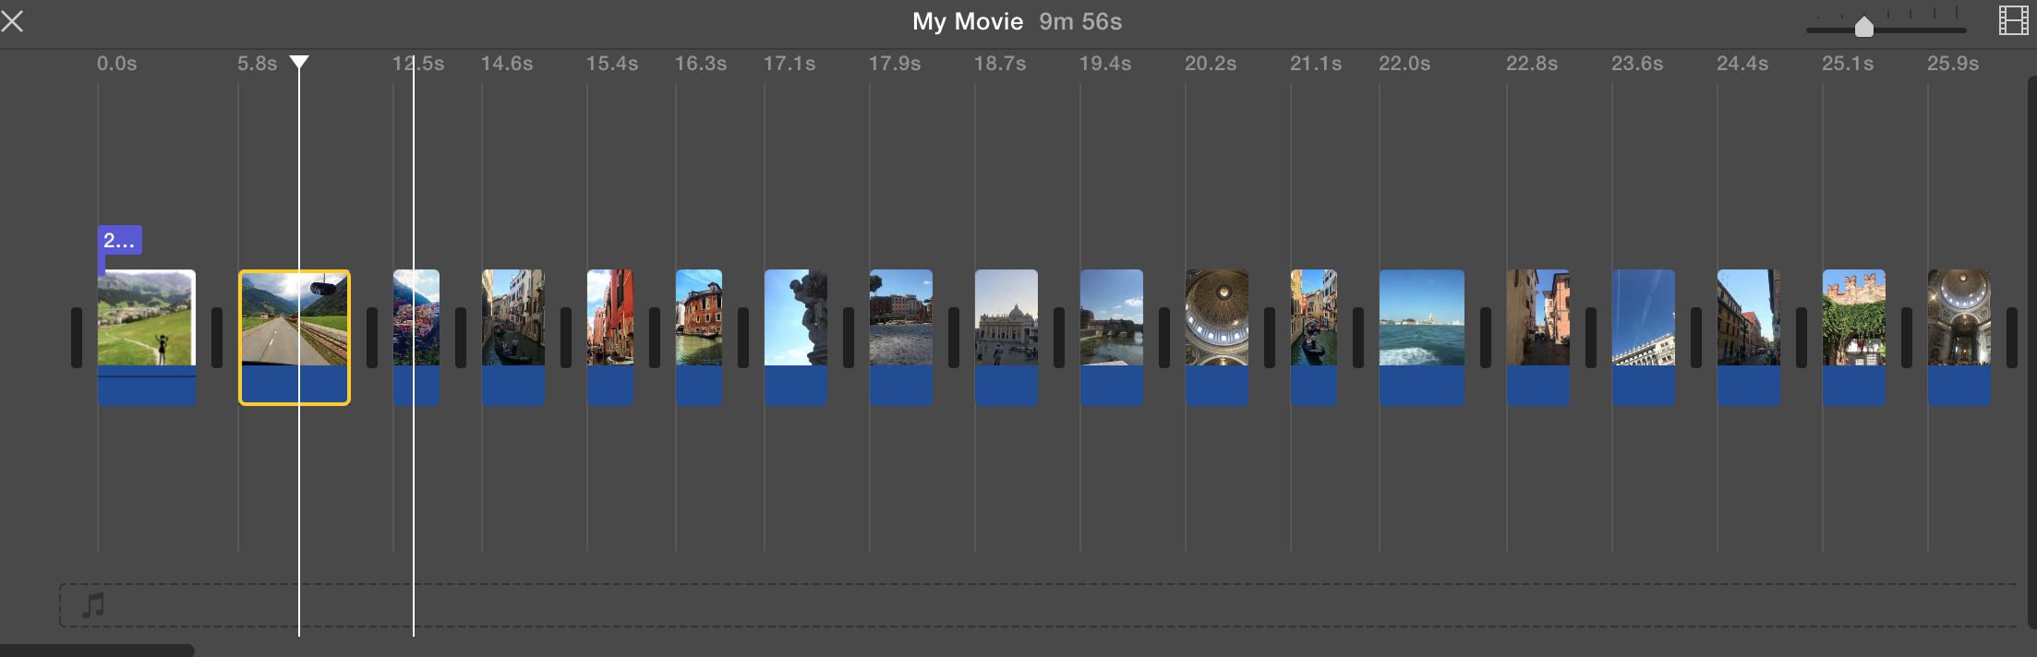Select the canal gondola clip at 14.6s
Image resolution: width=2037 pixels, height=657 pixels.
513,337
